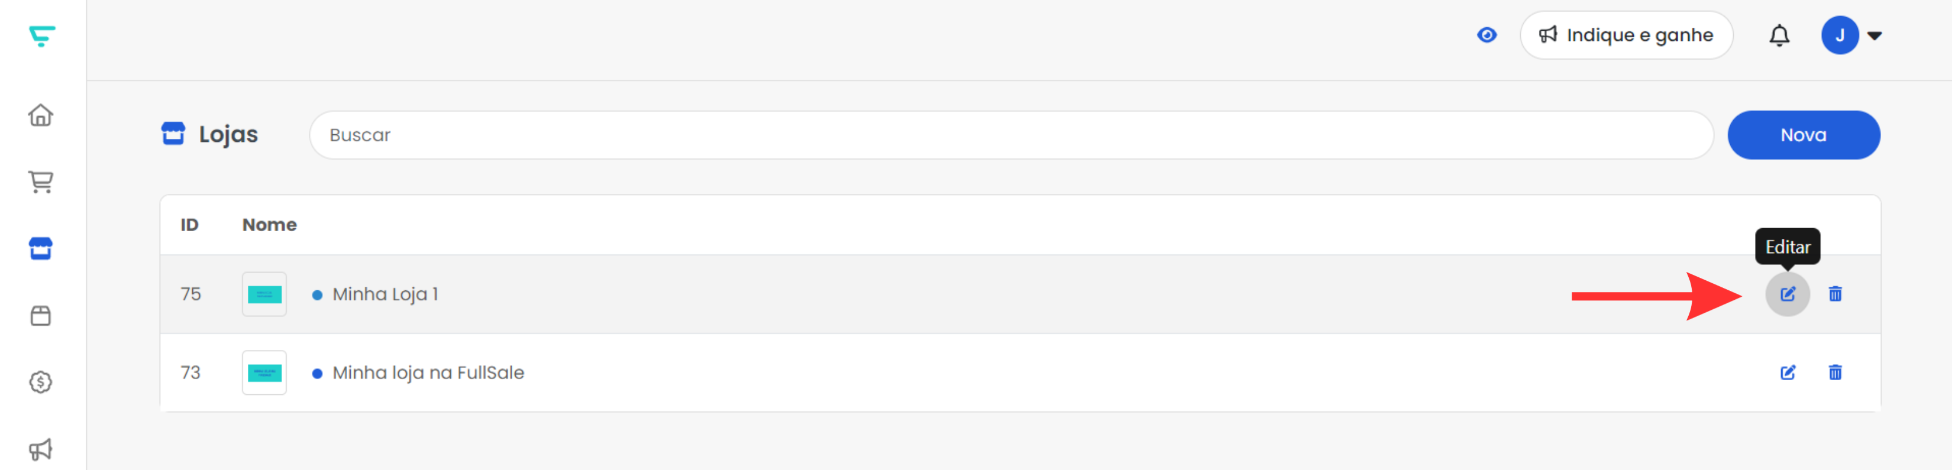The height and width of the screenshot is (470, 1952).
Task: Open the shopping cart sidebar icon
Action: [41, 181]
